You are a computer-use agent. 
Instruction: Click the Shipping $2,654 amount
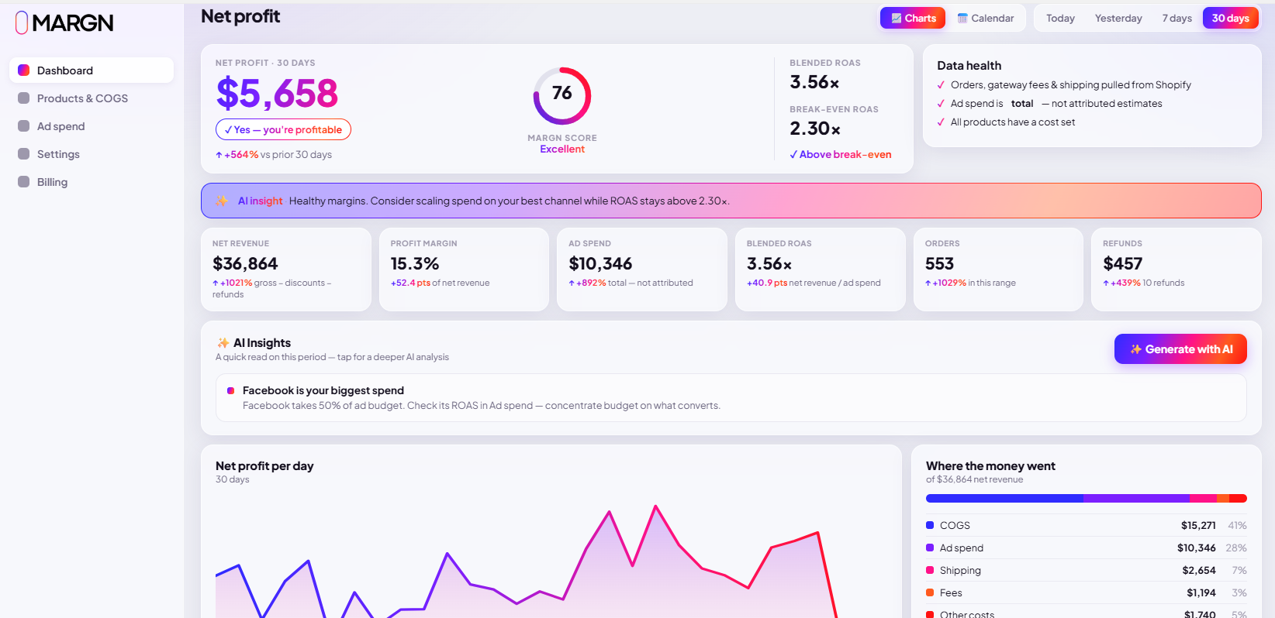tap(1199, 570)
